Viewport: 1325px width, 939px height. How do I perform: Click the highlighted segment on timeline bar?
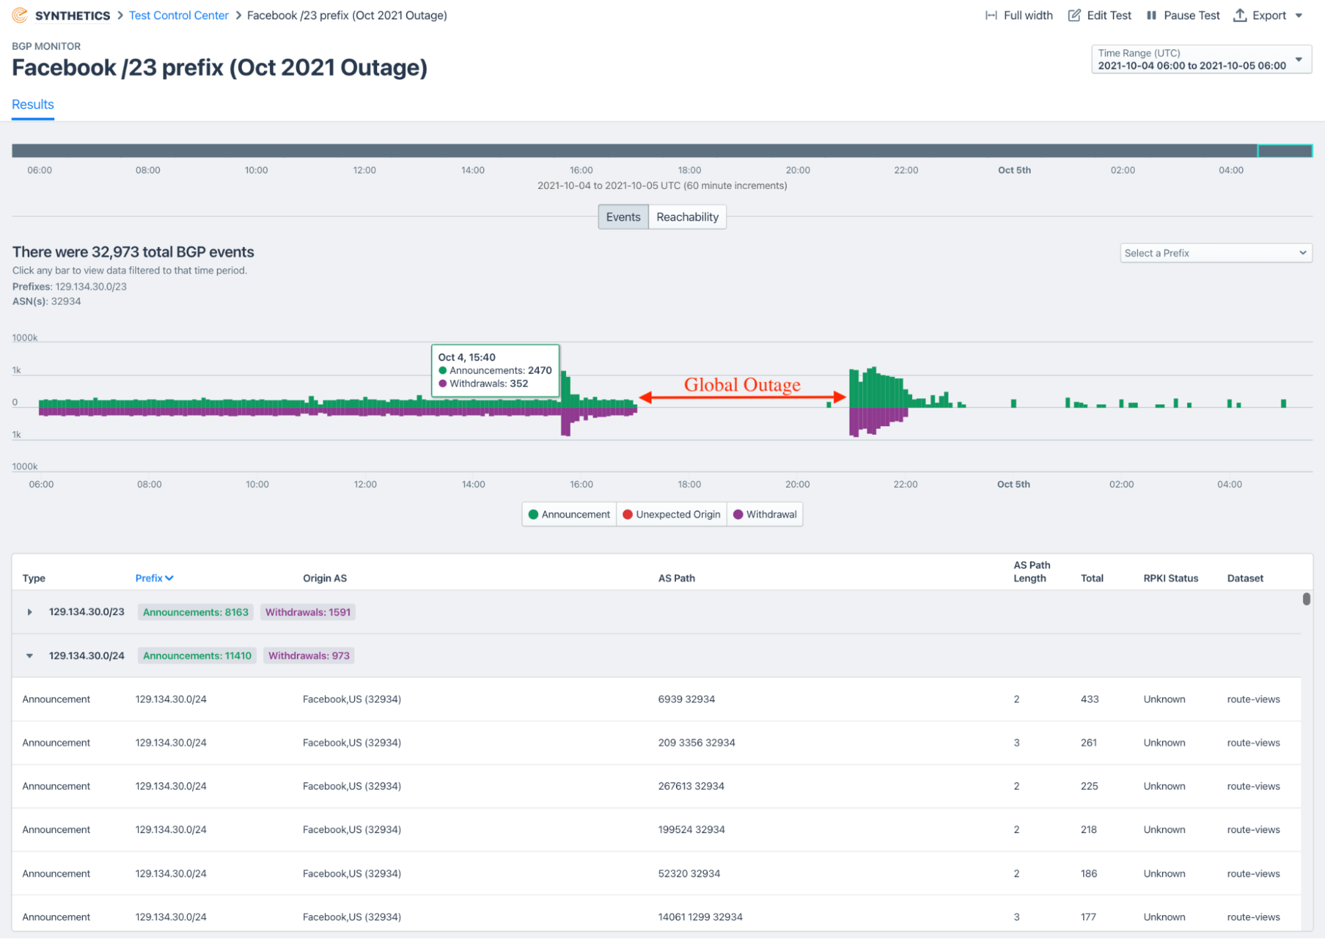pos(1284,151)
